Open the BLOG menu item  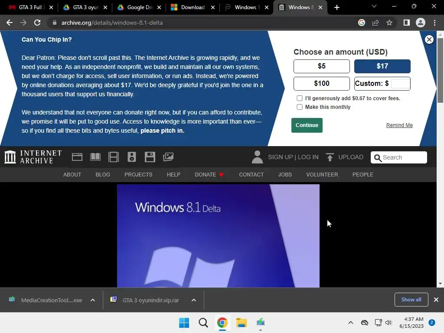103,175
